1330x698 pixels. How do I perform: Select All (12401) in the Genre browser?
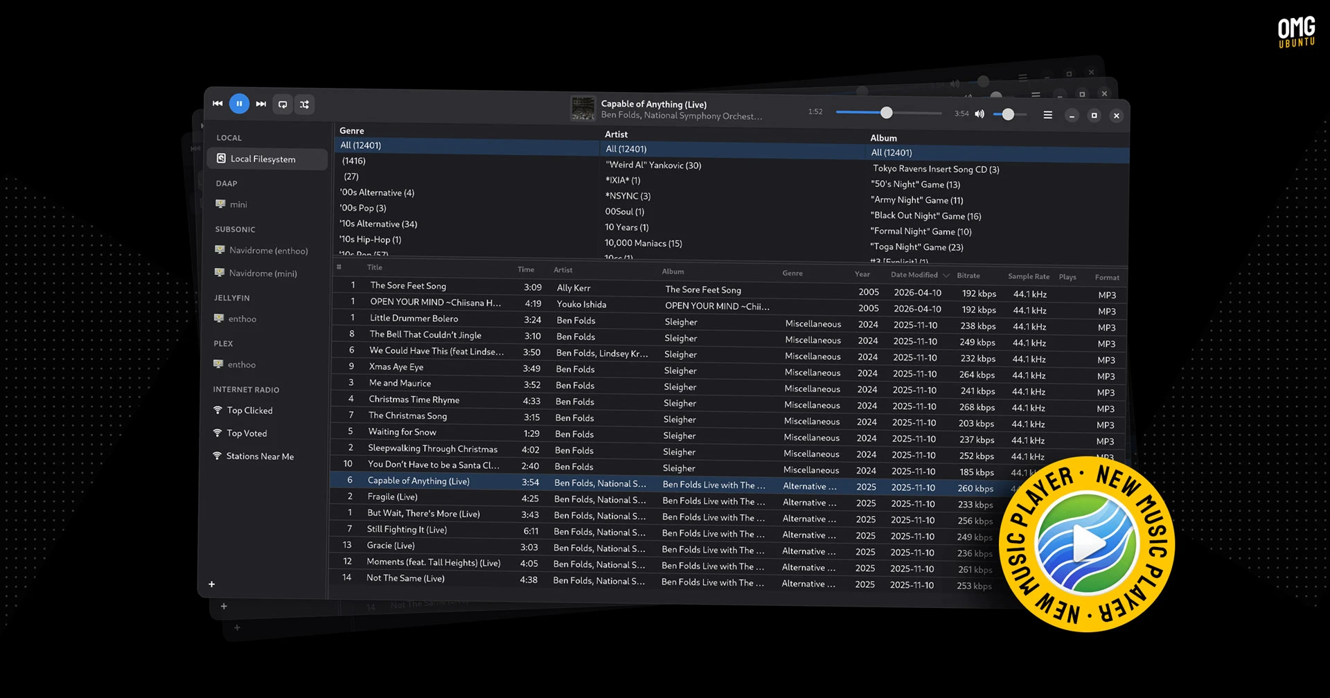pyautogui.click(x=360, y=145)
